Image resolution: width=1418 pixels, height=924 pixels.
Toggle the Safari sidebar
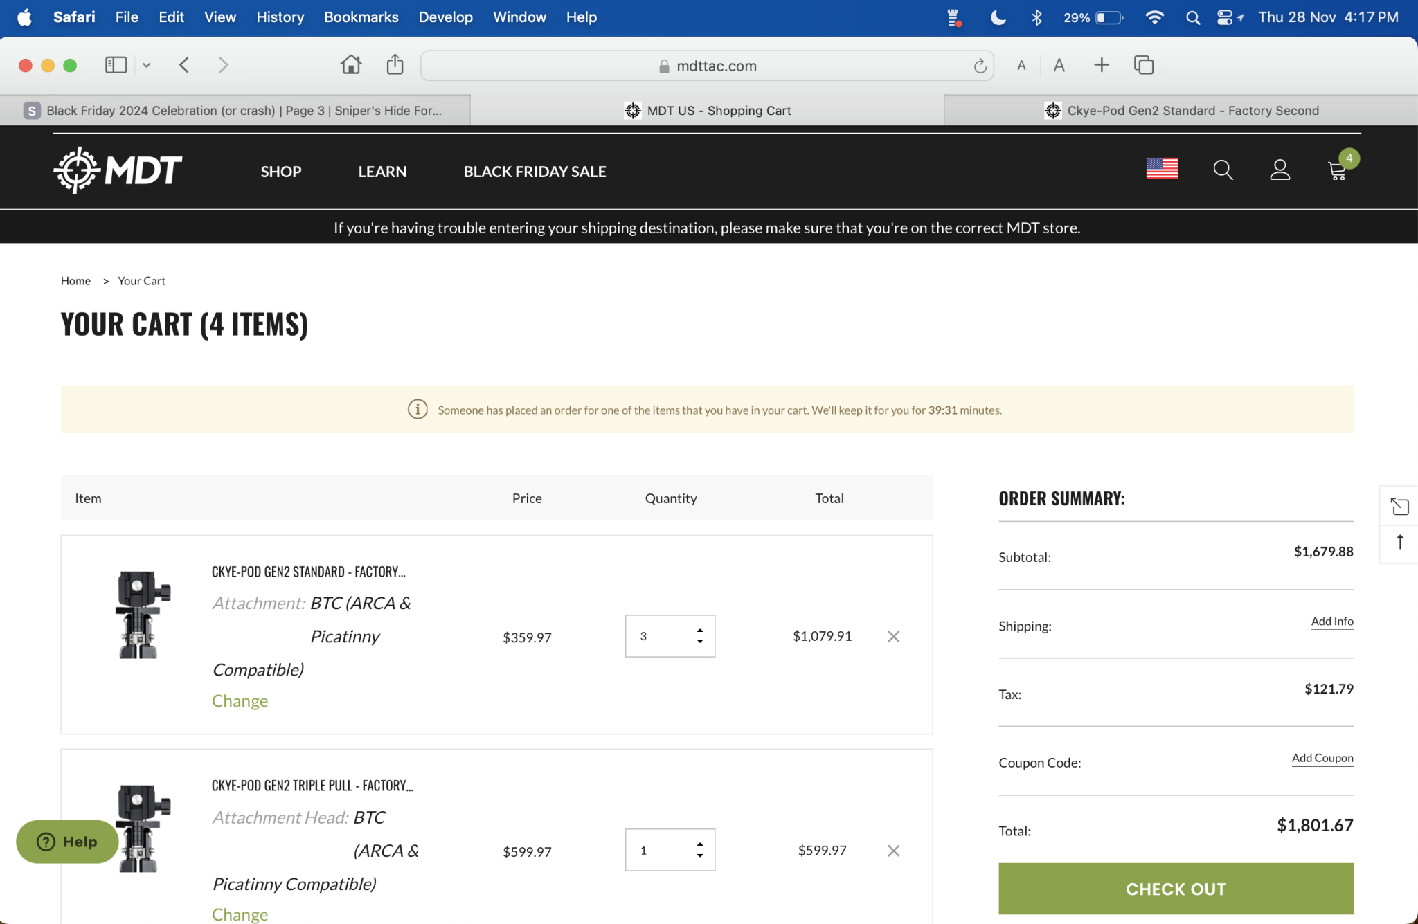[116, 65]
